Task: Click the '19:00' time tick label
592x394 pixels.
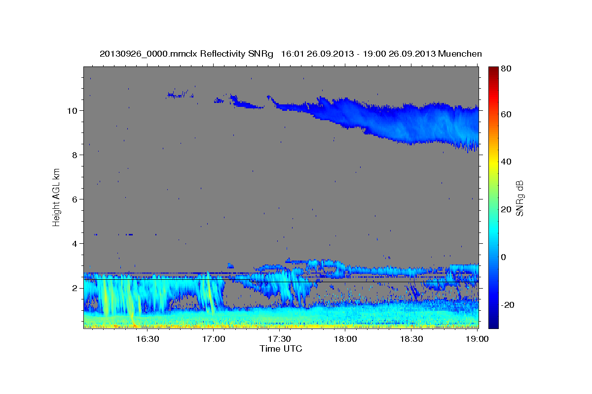Action: (x=478, y=339)
